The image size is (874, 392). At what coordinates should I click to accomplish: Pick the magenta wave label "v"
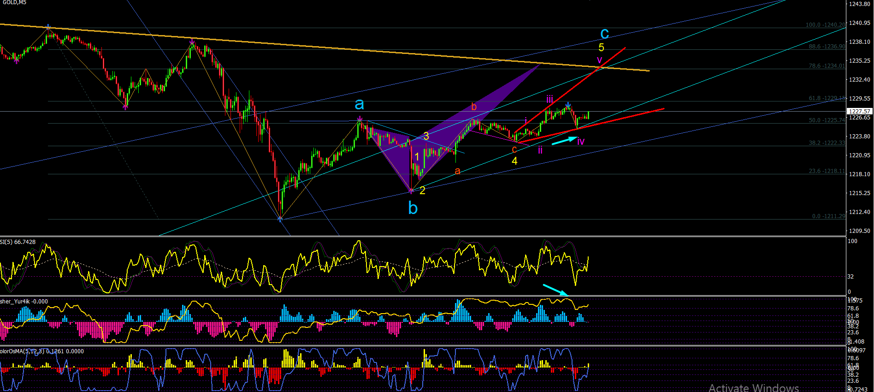(599, 60)
